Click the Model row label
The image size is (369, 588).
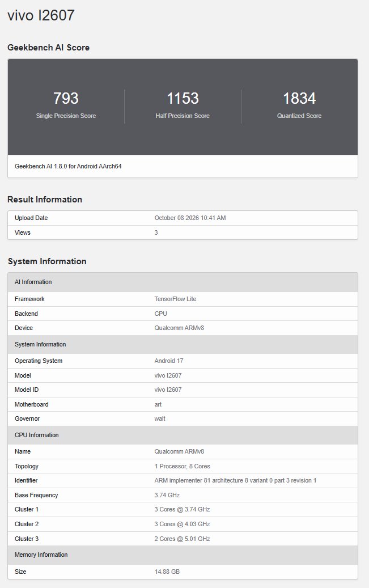point(23,375)
